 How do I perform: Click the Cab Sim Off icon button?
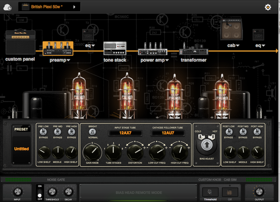click(230, 192)
